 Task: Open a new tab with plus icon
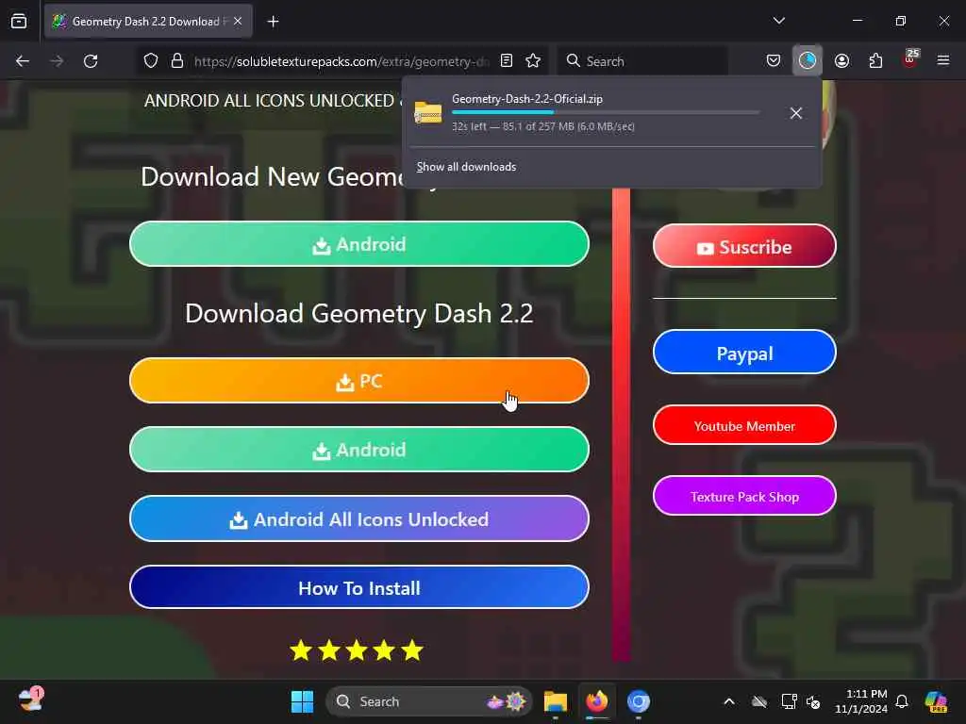click(273, 22)
